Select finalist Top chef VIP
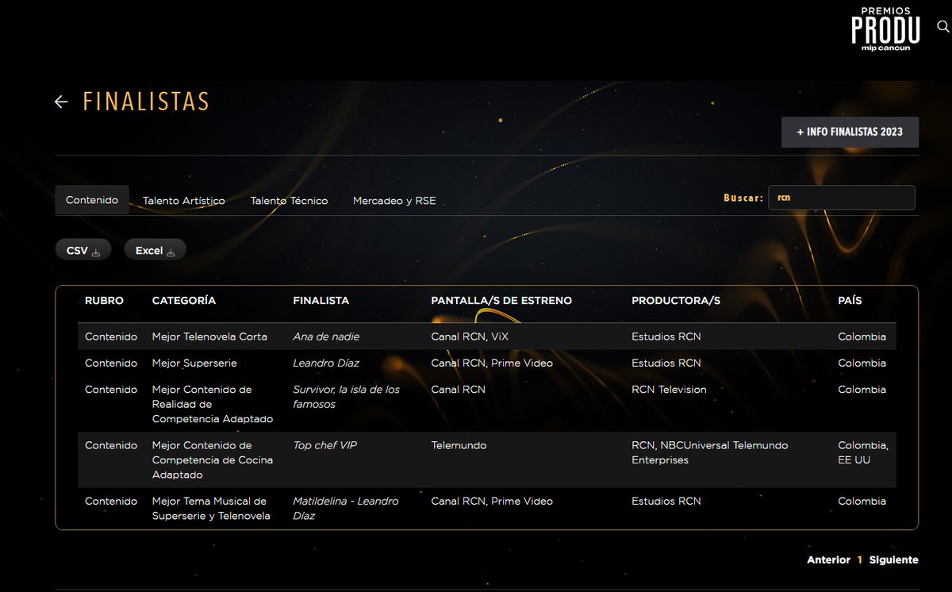952x592 pixels. [325, 445]
